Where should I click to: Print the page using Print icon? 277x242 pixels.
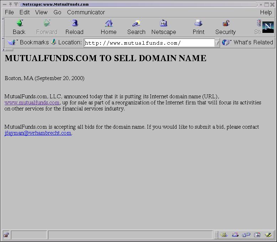(198, 27)
